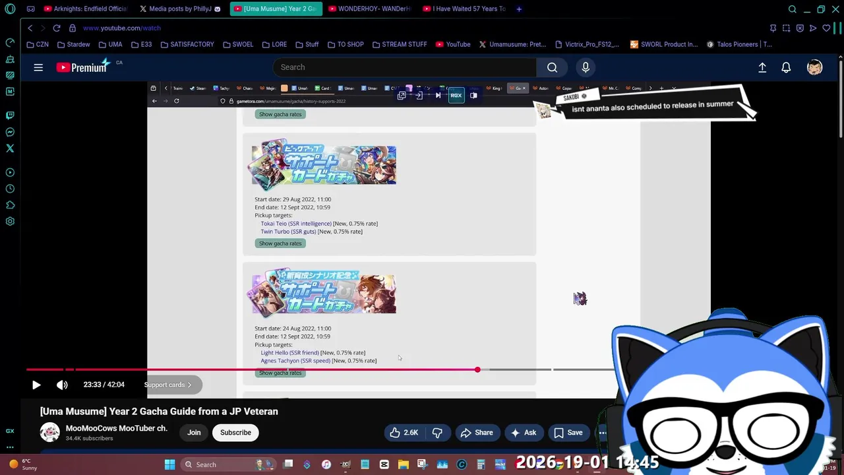Open the SATISFACTORY bookmarks folder

[x=187, y=44]
